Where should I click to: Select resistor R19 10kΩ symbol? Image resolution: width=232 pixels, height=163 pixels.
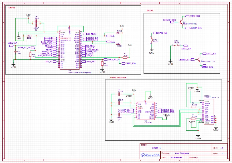tap(30, 55)
